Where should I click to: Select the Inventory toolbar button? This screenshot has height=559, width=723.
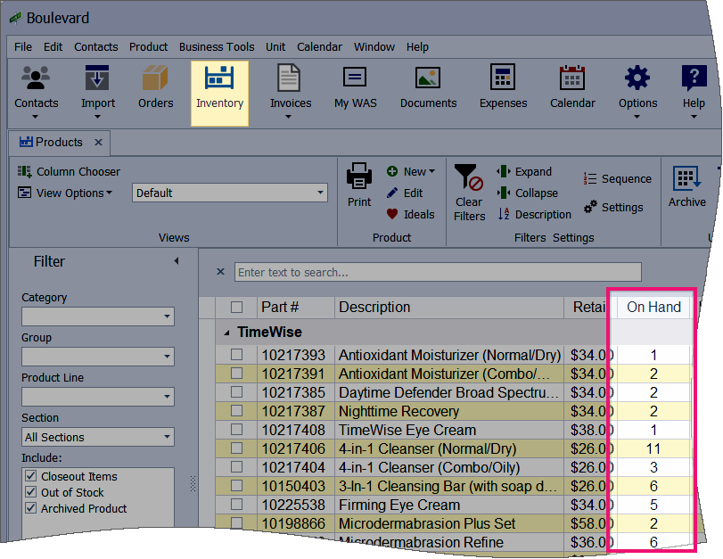click(x=219, y=93)
